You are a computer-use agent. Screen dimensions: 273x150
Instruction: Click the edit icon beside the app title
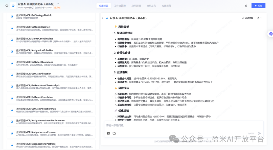pyautogui.click(x=58, y=4)
